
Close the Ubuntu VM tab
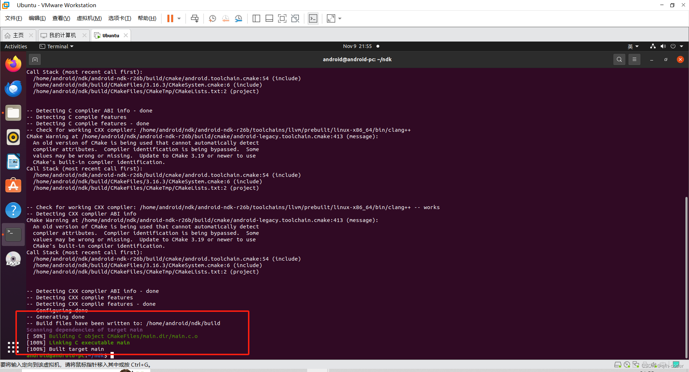tap(126, 35)
